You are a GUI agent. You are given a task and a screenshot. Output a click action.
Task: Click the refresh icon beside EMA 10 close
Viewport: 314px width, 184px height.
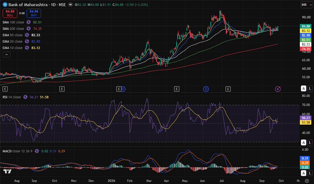tap(27, 48)
